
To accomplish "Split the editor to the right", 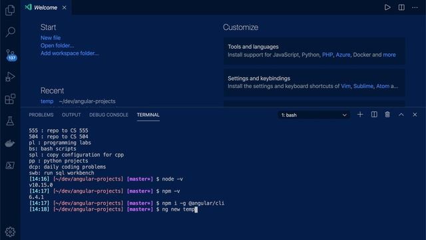I will (x=401, y=7).
